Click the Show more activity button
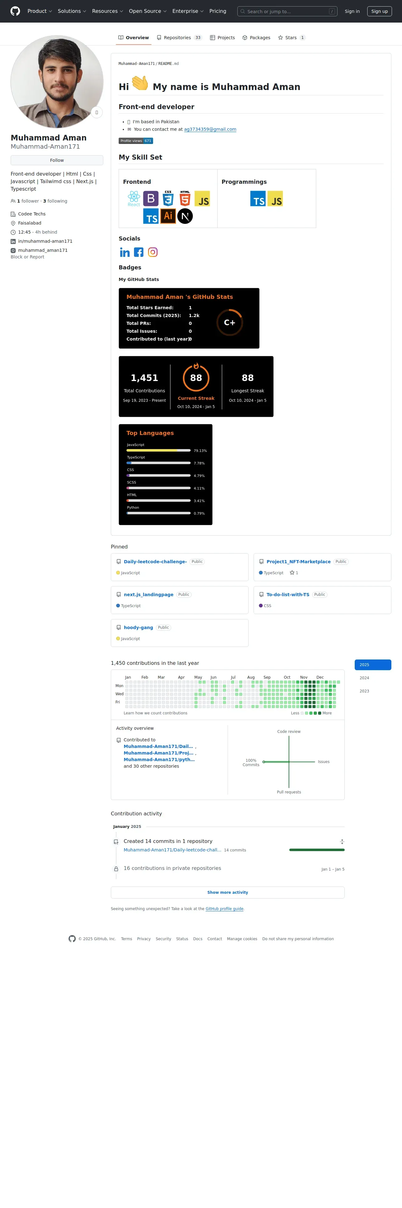 [x=227, y=893]
